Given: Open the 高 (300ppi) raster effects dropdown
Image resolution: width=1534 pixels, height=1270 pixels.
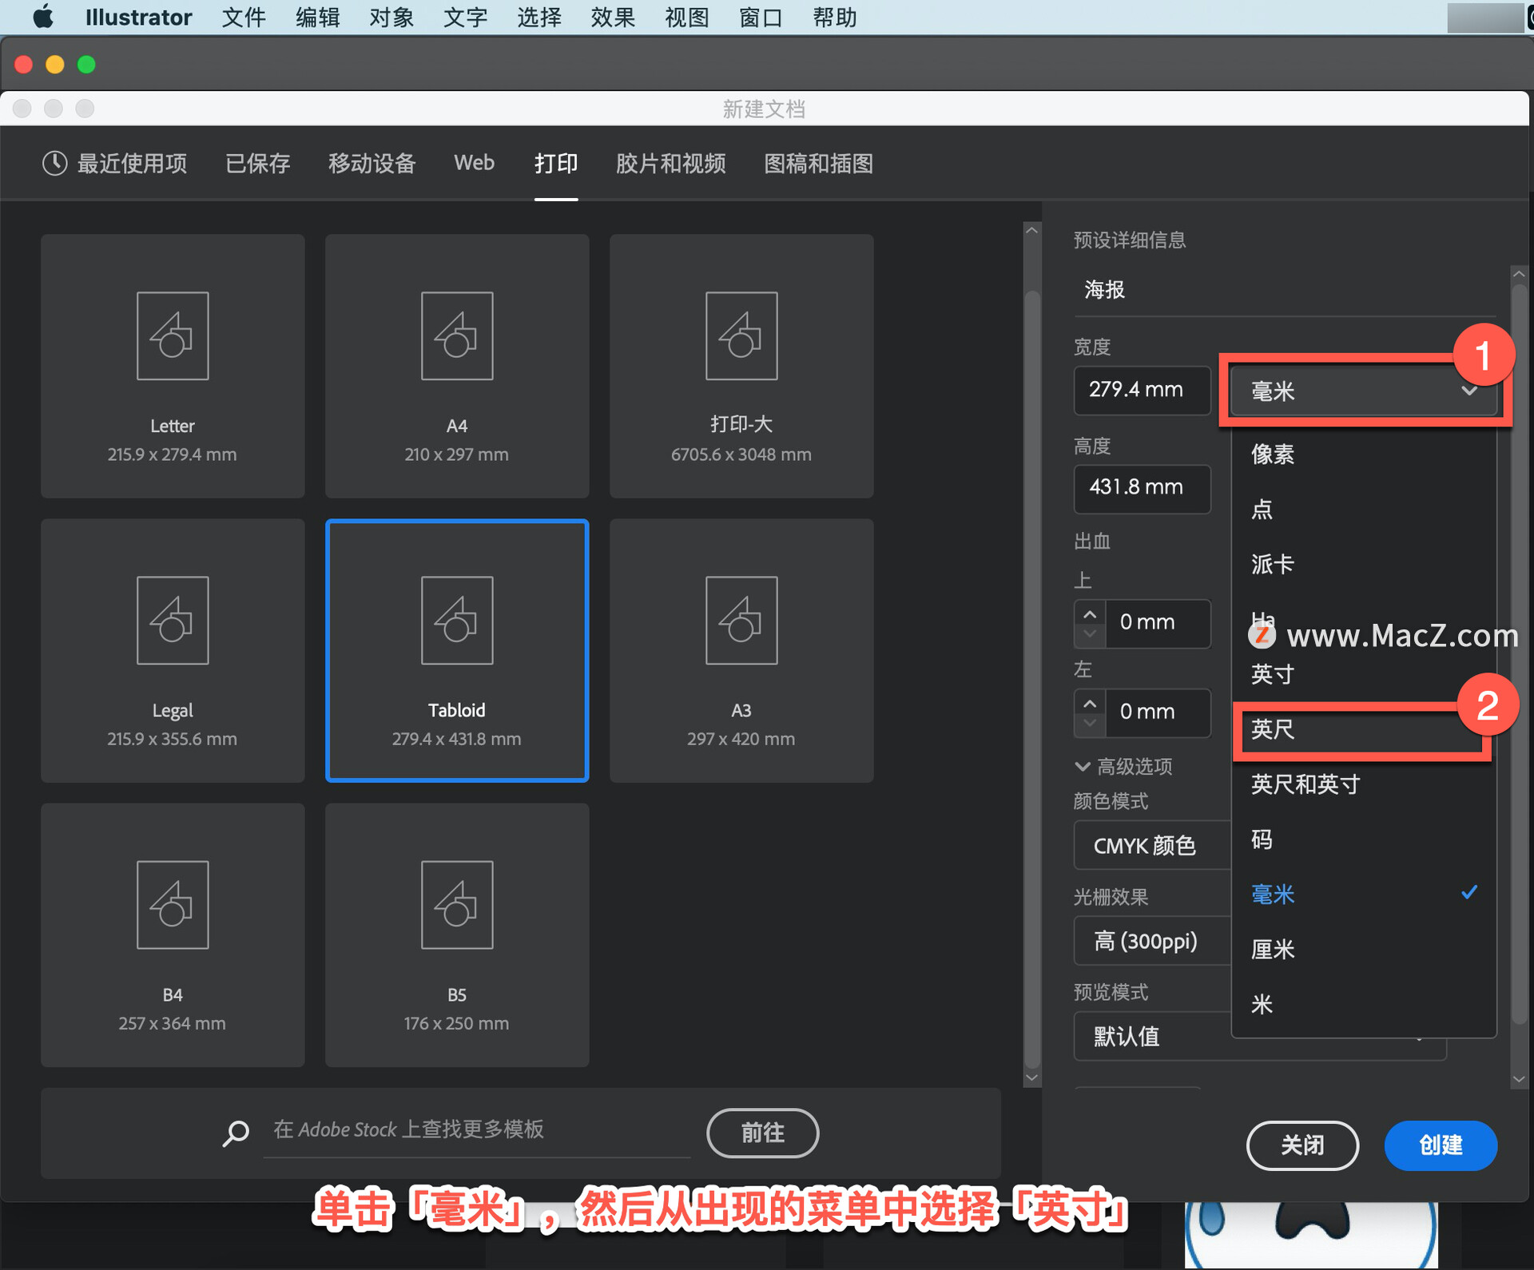Looking at the screenshot, I should [x=1152, y=941].
